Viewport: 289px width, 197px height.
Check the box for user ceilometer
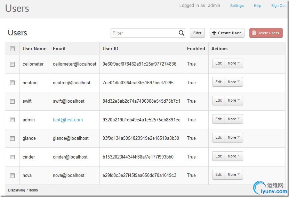pos(13,64)
